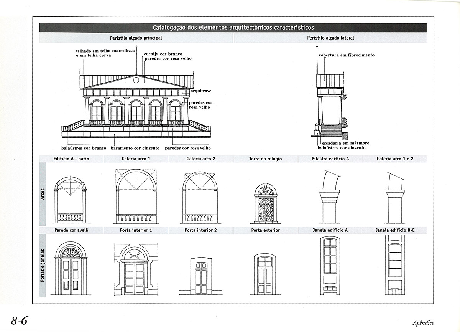460x332 pixels.
Task: Click the Parede cor avelã door drawing
Action: [71, 269]
